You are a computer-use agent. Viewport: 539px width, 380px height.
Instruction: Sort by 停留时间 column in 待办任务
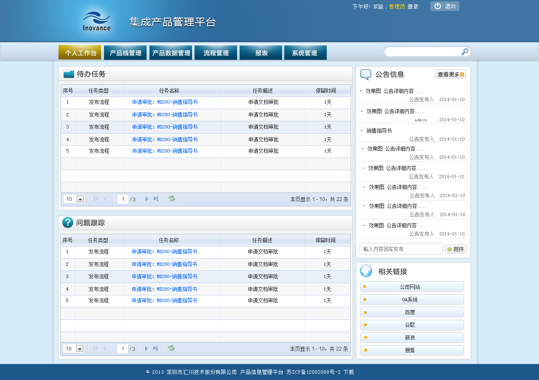point(328,91)
